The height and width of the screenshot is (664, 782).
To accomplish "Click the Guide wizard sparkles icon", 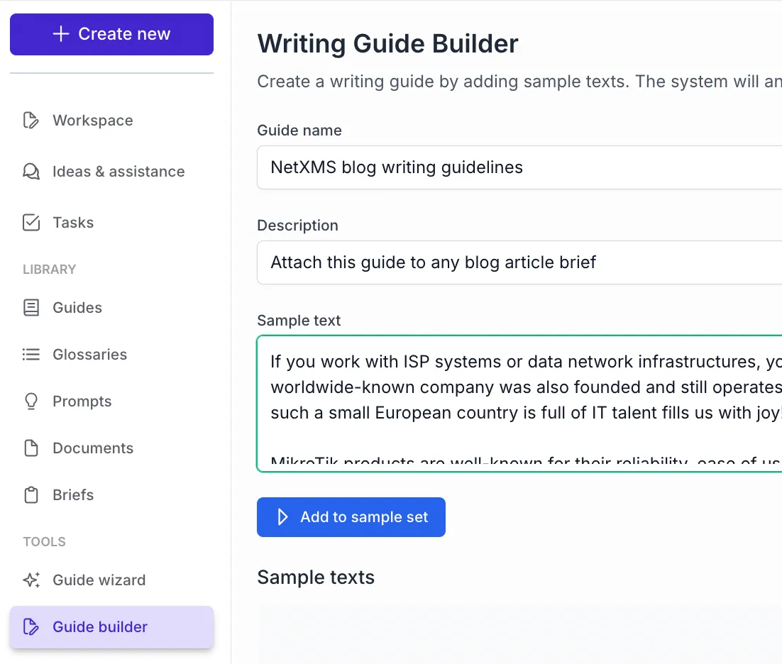I will (x=31, y=580).
